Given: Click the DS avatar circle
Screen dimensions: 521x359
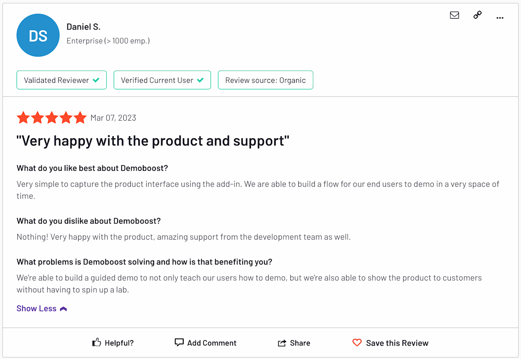Looking at the screenshot, I should click(x=38, y=35).
